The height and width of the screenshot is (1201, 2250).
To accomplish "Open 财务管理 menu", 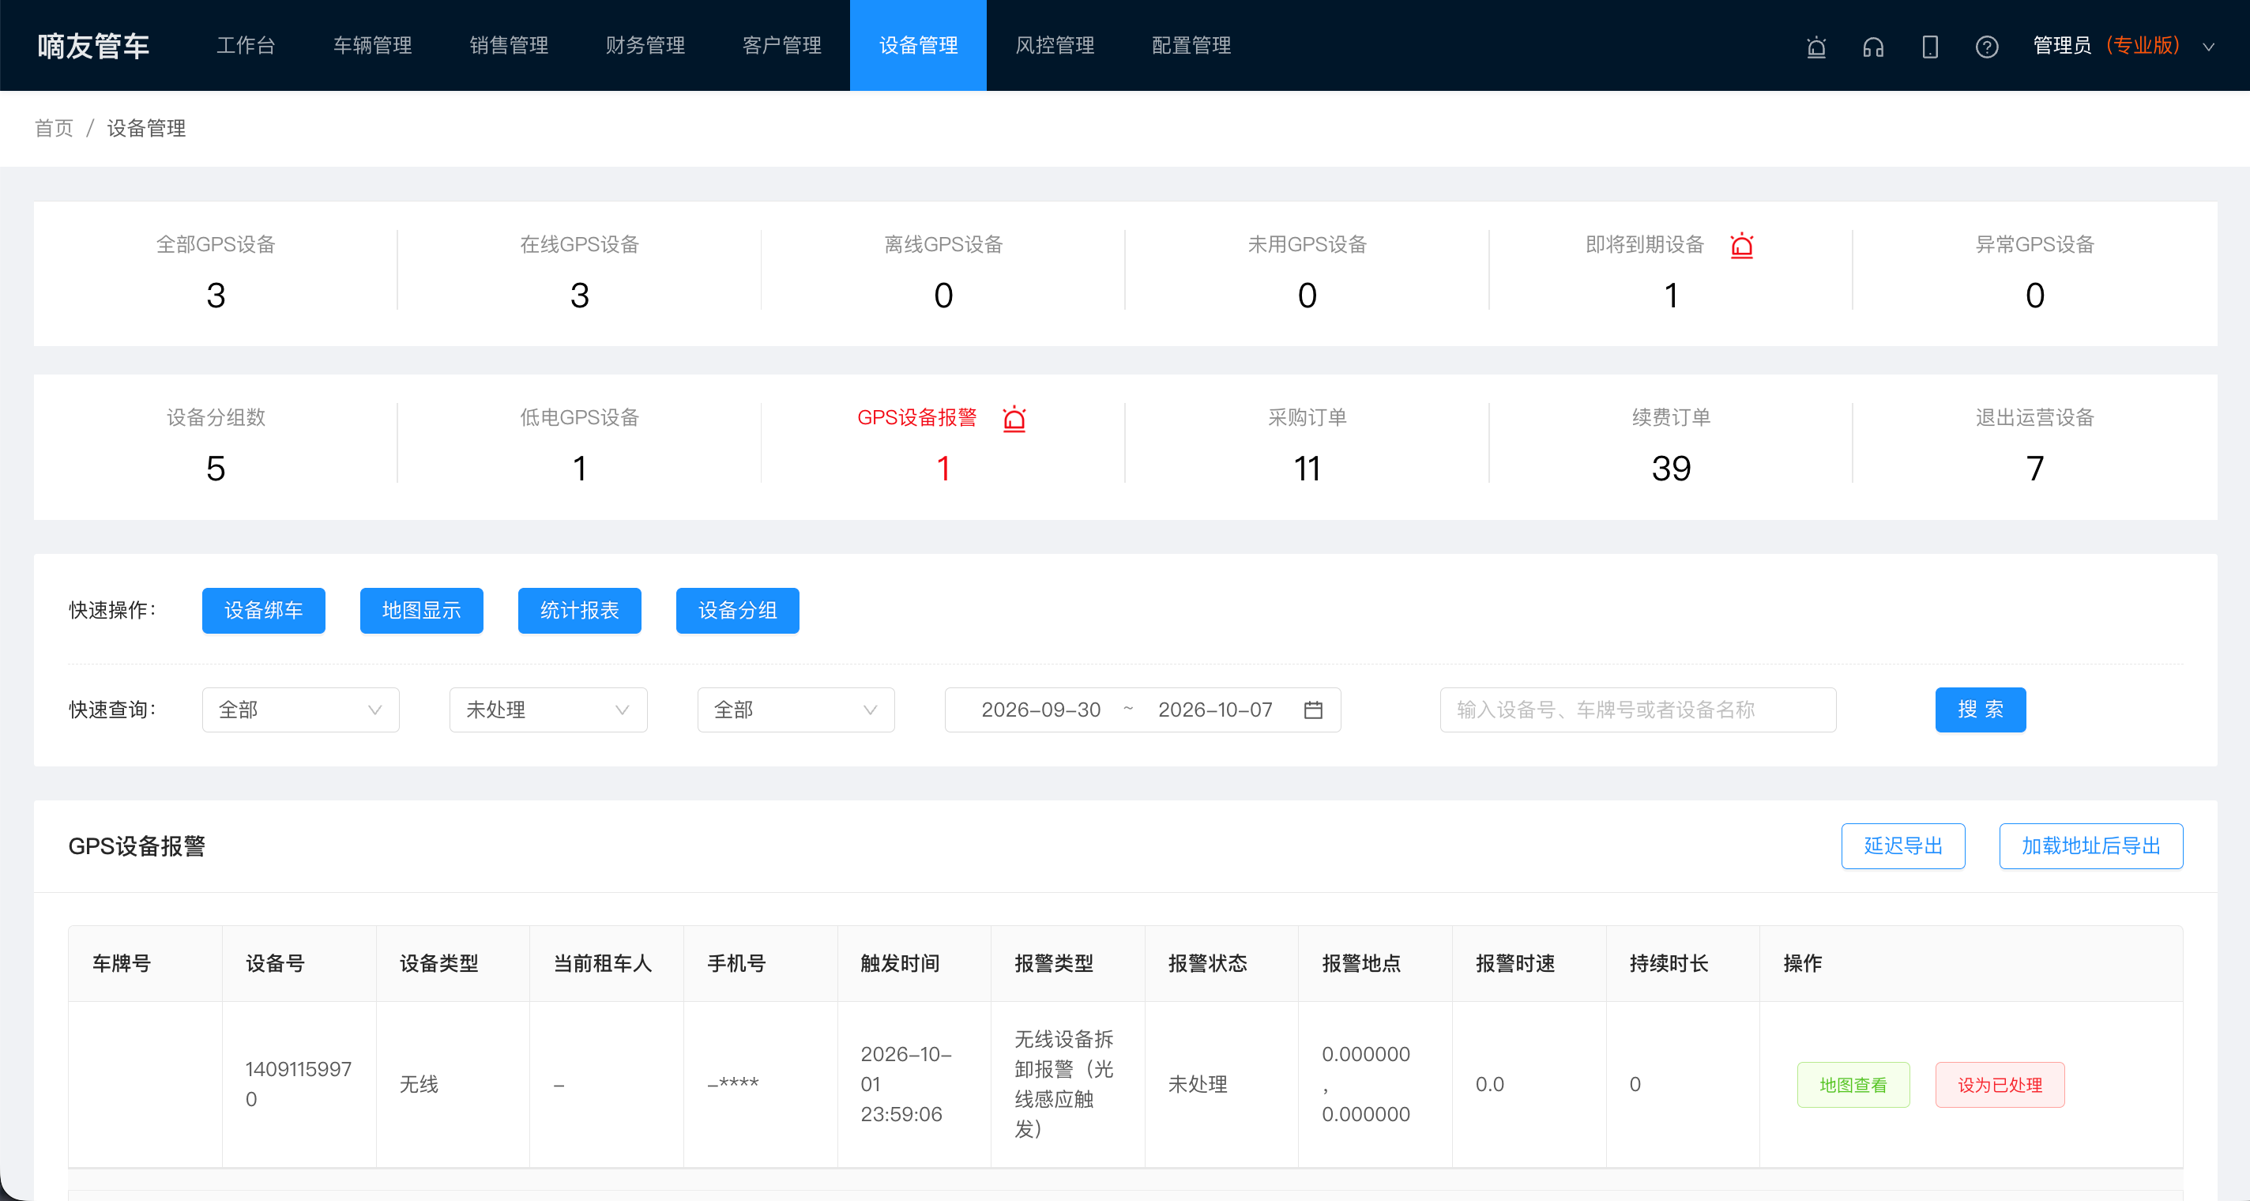I will tap(645, 45).
